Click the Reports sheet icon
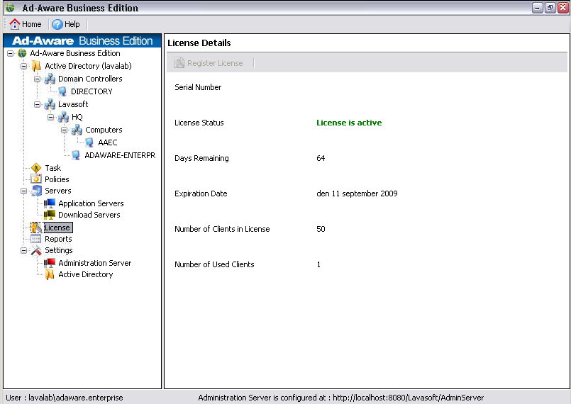Image resolution: width=571 pixels, height=404 pixels. click(36, 239)
